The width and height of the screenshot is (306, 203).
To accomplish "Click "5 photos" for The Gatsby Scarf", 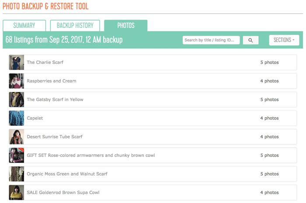I will (x=270, y=100).
